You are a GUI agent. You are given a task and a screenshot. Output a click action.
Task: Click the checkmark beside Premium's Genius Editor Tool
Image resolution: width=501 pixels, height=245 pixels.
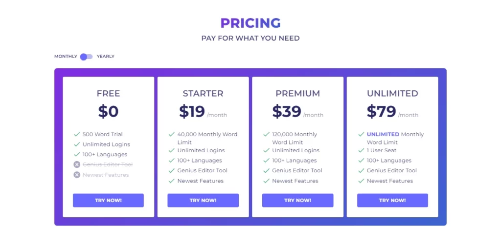266,171
